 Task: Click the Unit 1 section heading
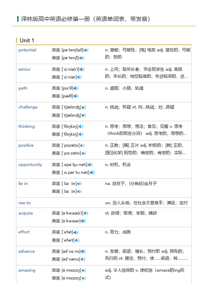(27, 41)
